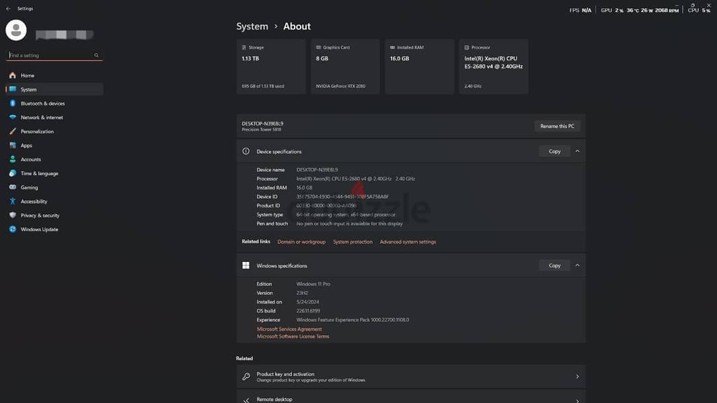The width and height of the screenshot is (717, 403).
Task: Open Personalization settings
Action: coord(54,132)
